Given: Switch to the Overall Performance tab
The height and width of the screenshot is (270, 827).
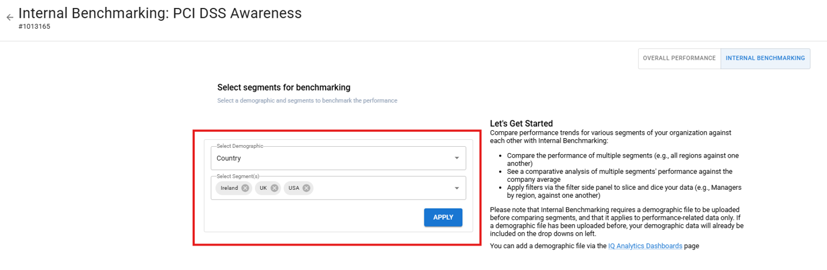Looking at the screenshot, I should [679, 58].
